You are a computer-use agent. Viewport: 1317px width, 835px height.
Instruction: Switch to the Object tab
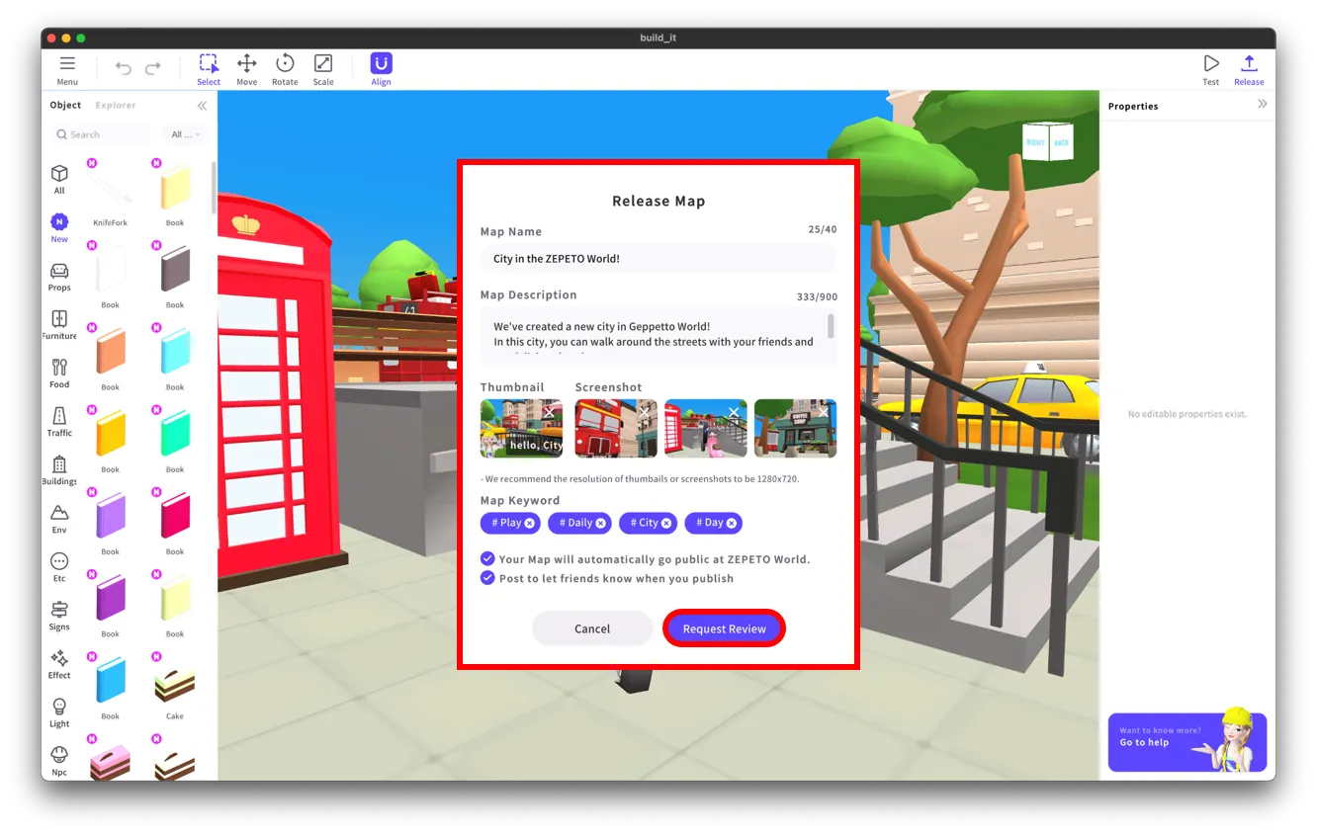click(x=65, y=105)
